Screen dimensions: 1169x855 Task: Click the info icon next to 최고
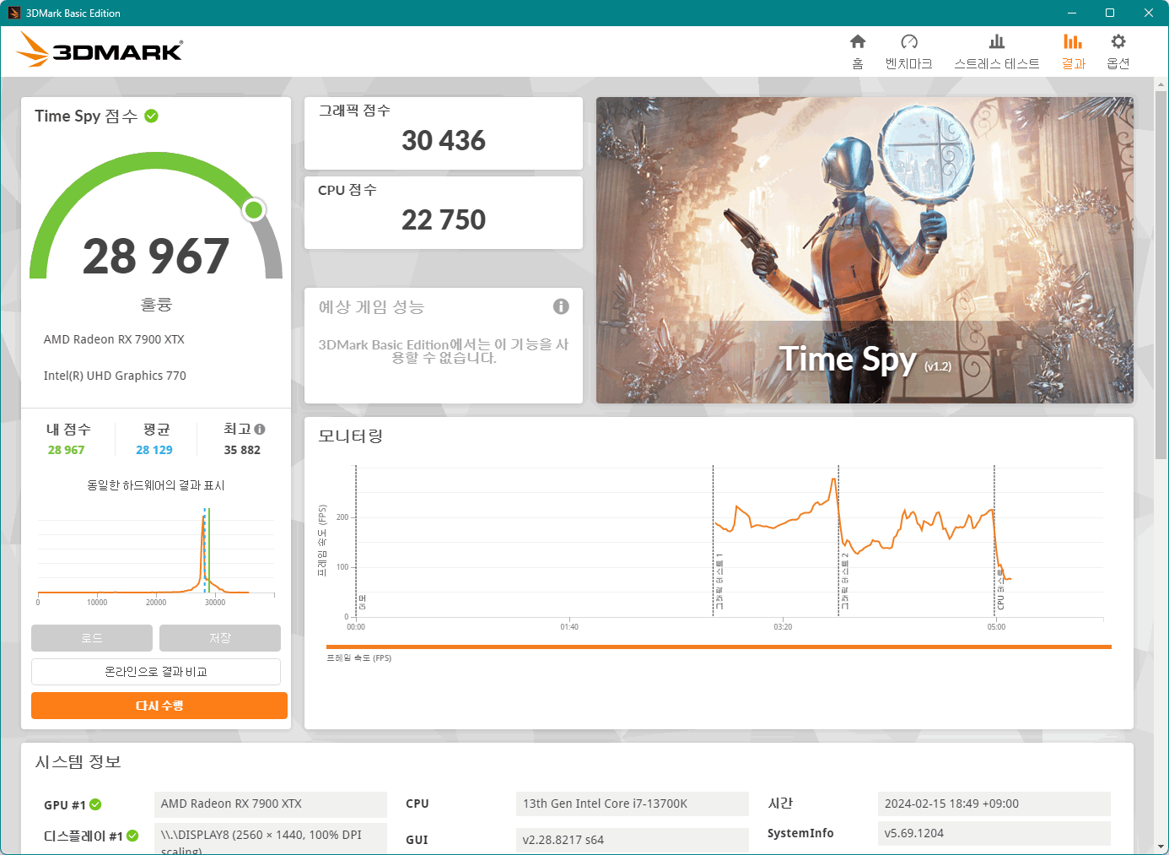tap(260, 429)
